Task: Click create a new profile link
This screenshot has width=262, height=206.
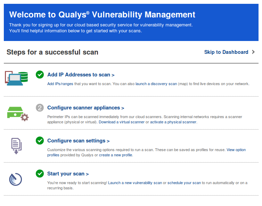Action: [115, 155]
